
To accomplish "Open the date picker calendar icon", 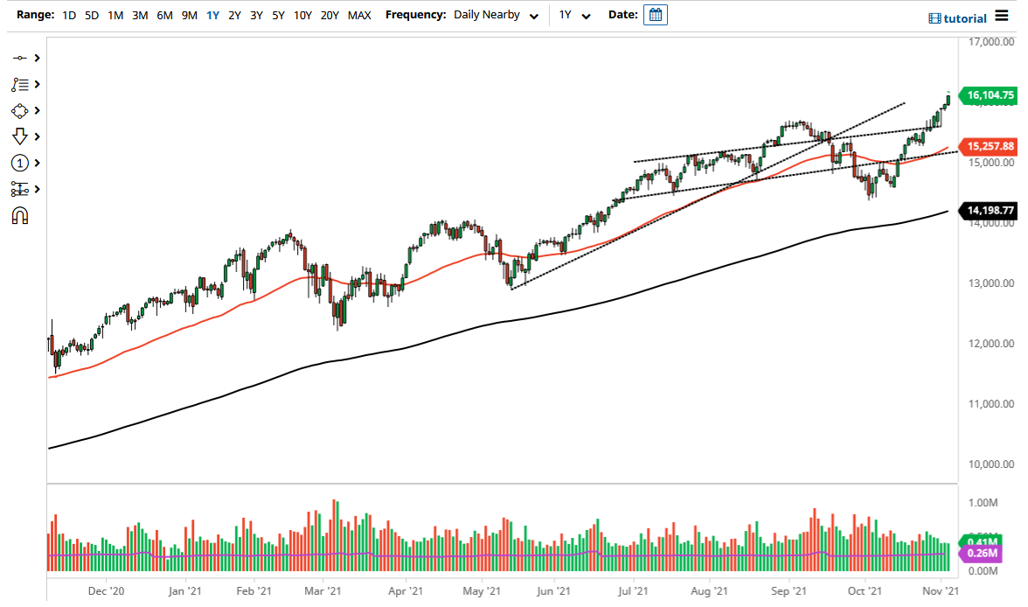I will [x=656, y=15].
